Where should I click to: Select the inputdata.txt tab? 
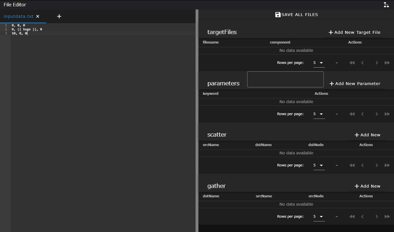click(18, 16)
